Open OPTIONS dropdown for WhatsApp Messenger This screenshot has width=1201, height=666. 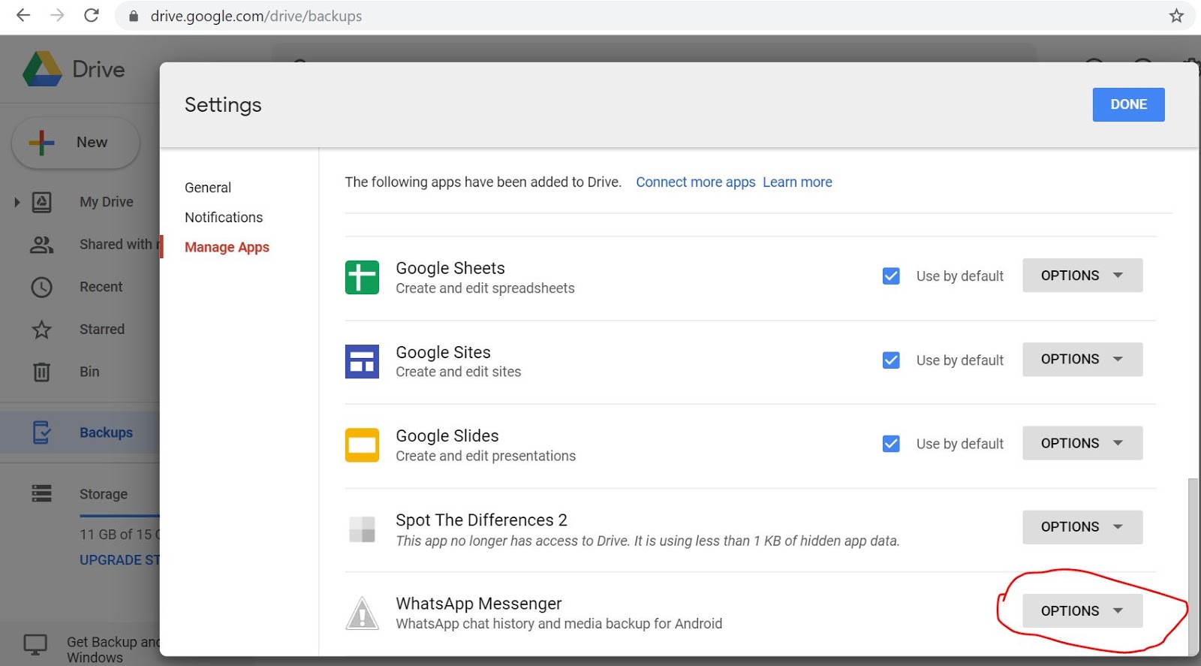(1082, 611)
